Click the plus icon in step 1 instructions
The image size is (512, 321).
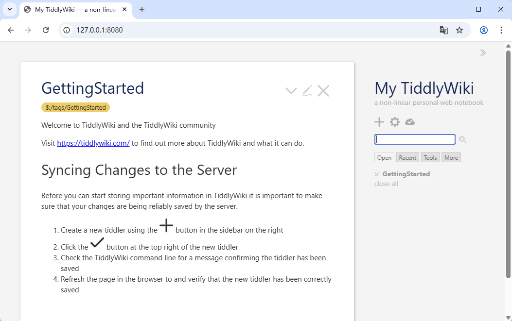point(166,225)
